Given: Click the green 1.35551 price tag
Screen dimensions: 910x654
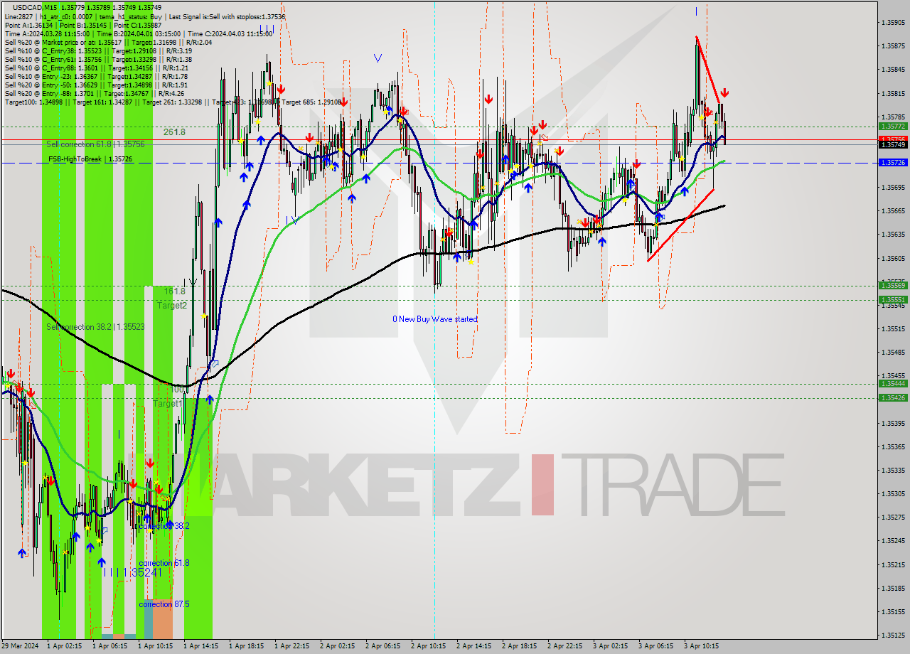Looking at the screenshot, I should [x=893, y=300].
